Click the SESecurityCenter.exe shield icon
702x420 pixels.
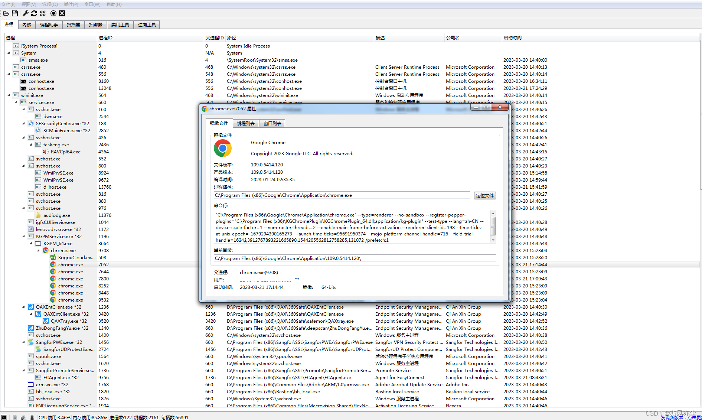[31, 123]
